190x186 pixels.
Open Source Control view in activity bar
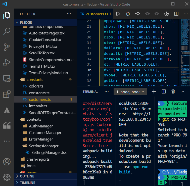(x=7, y=47)
